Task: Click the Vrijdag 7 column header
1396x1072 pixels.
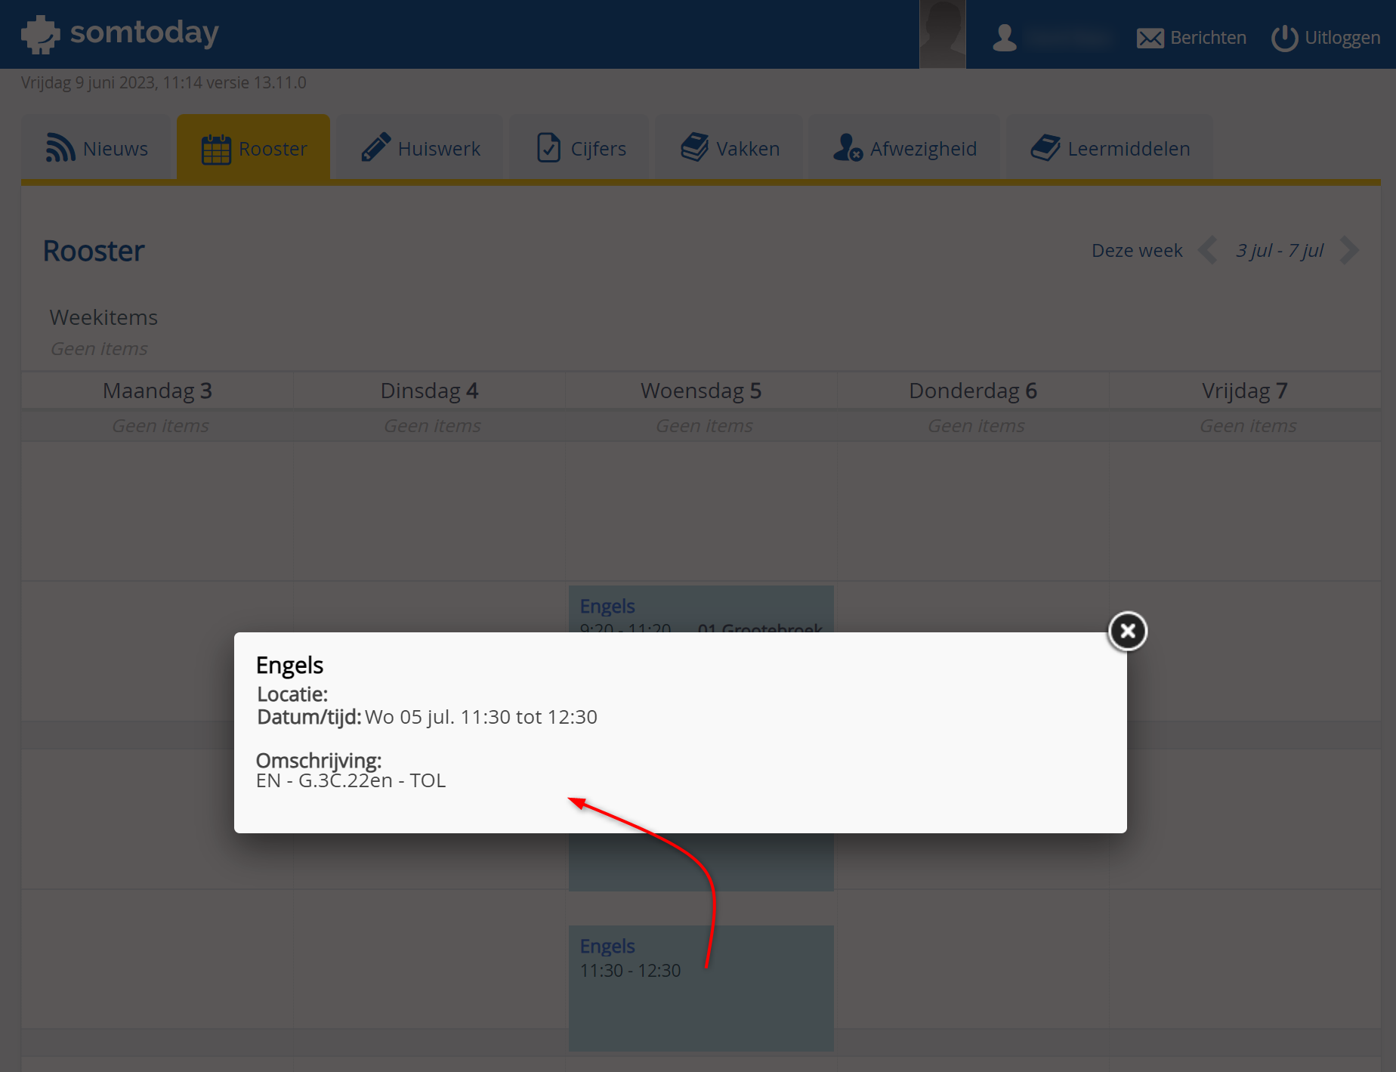Action: coord(1245,391)
